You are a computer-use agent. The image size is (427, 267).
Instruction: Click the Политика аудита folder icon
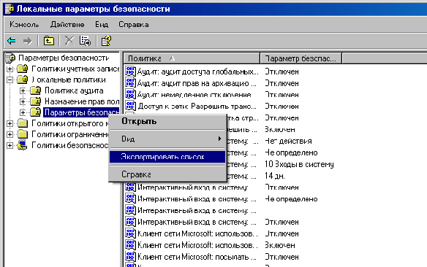click(35, 90)
